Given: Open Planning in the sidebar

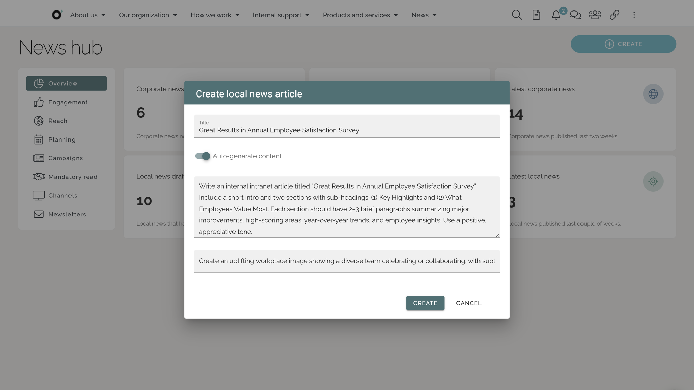Looking at the screenshot, I should point(66,139).
